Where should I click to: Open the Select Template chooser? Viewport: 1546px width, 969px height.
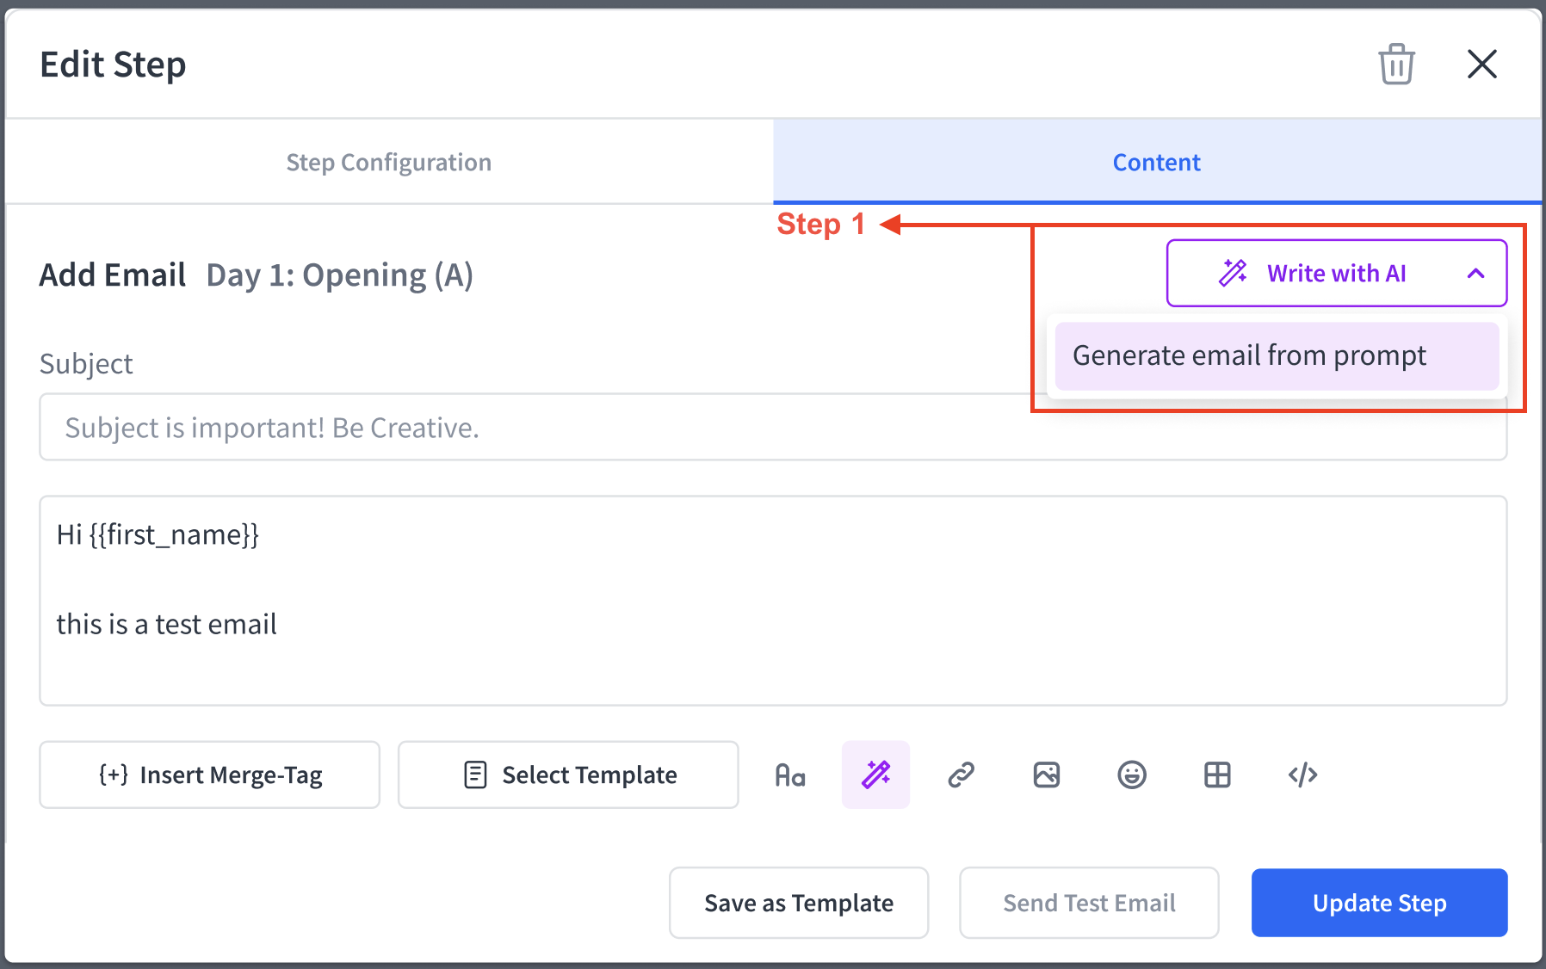pyautogui.click(x=568, y=775)
